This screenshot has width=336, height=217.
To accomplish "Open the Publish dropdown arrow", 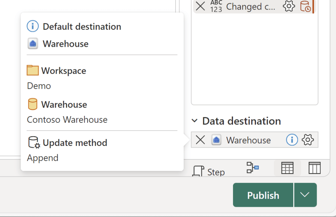I will (x=305, y=195).
